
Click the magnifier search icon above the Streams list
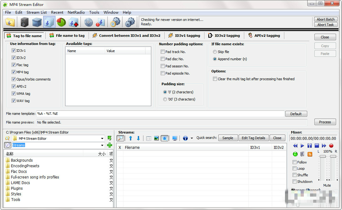pyautogui.click(x=120, y=138)
